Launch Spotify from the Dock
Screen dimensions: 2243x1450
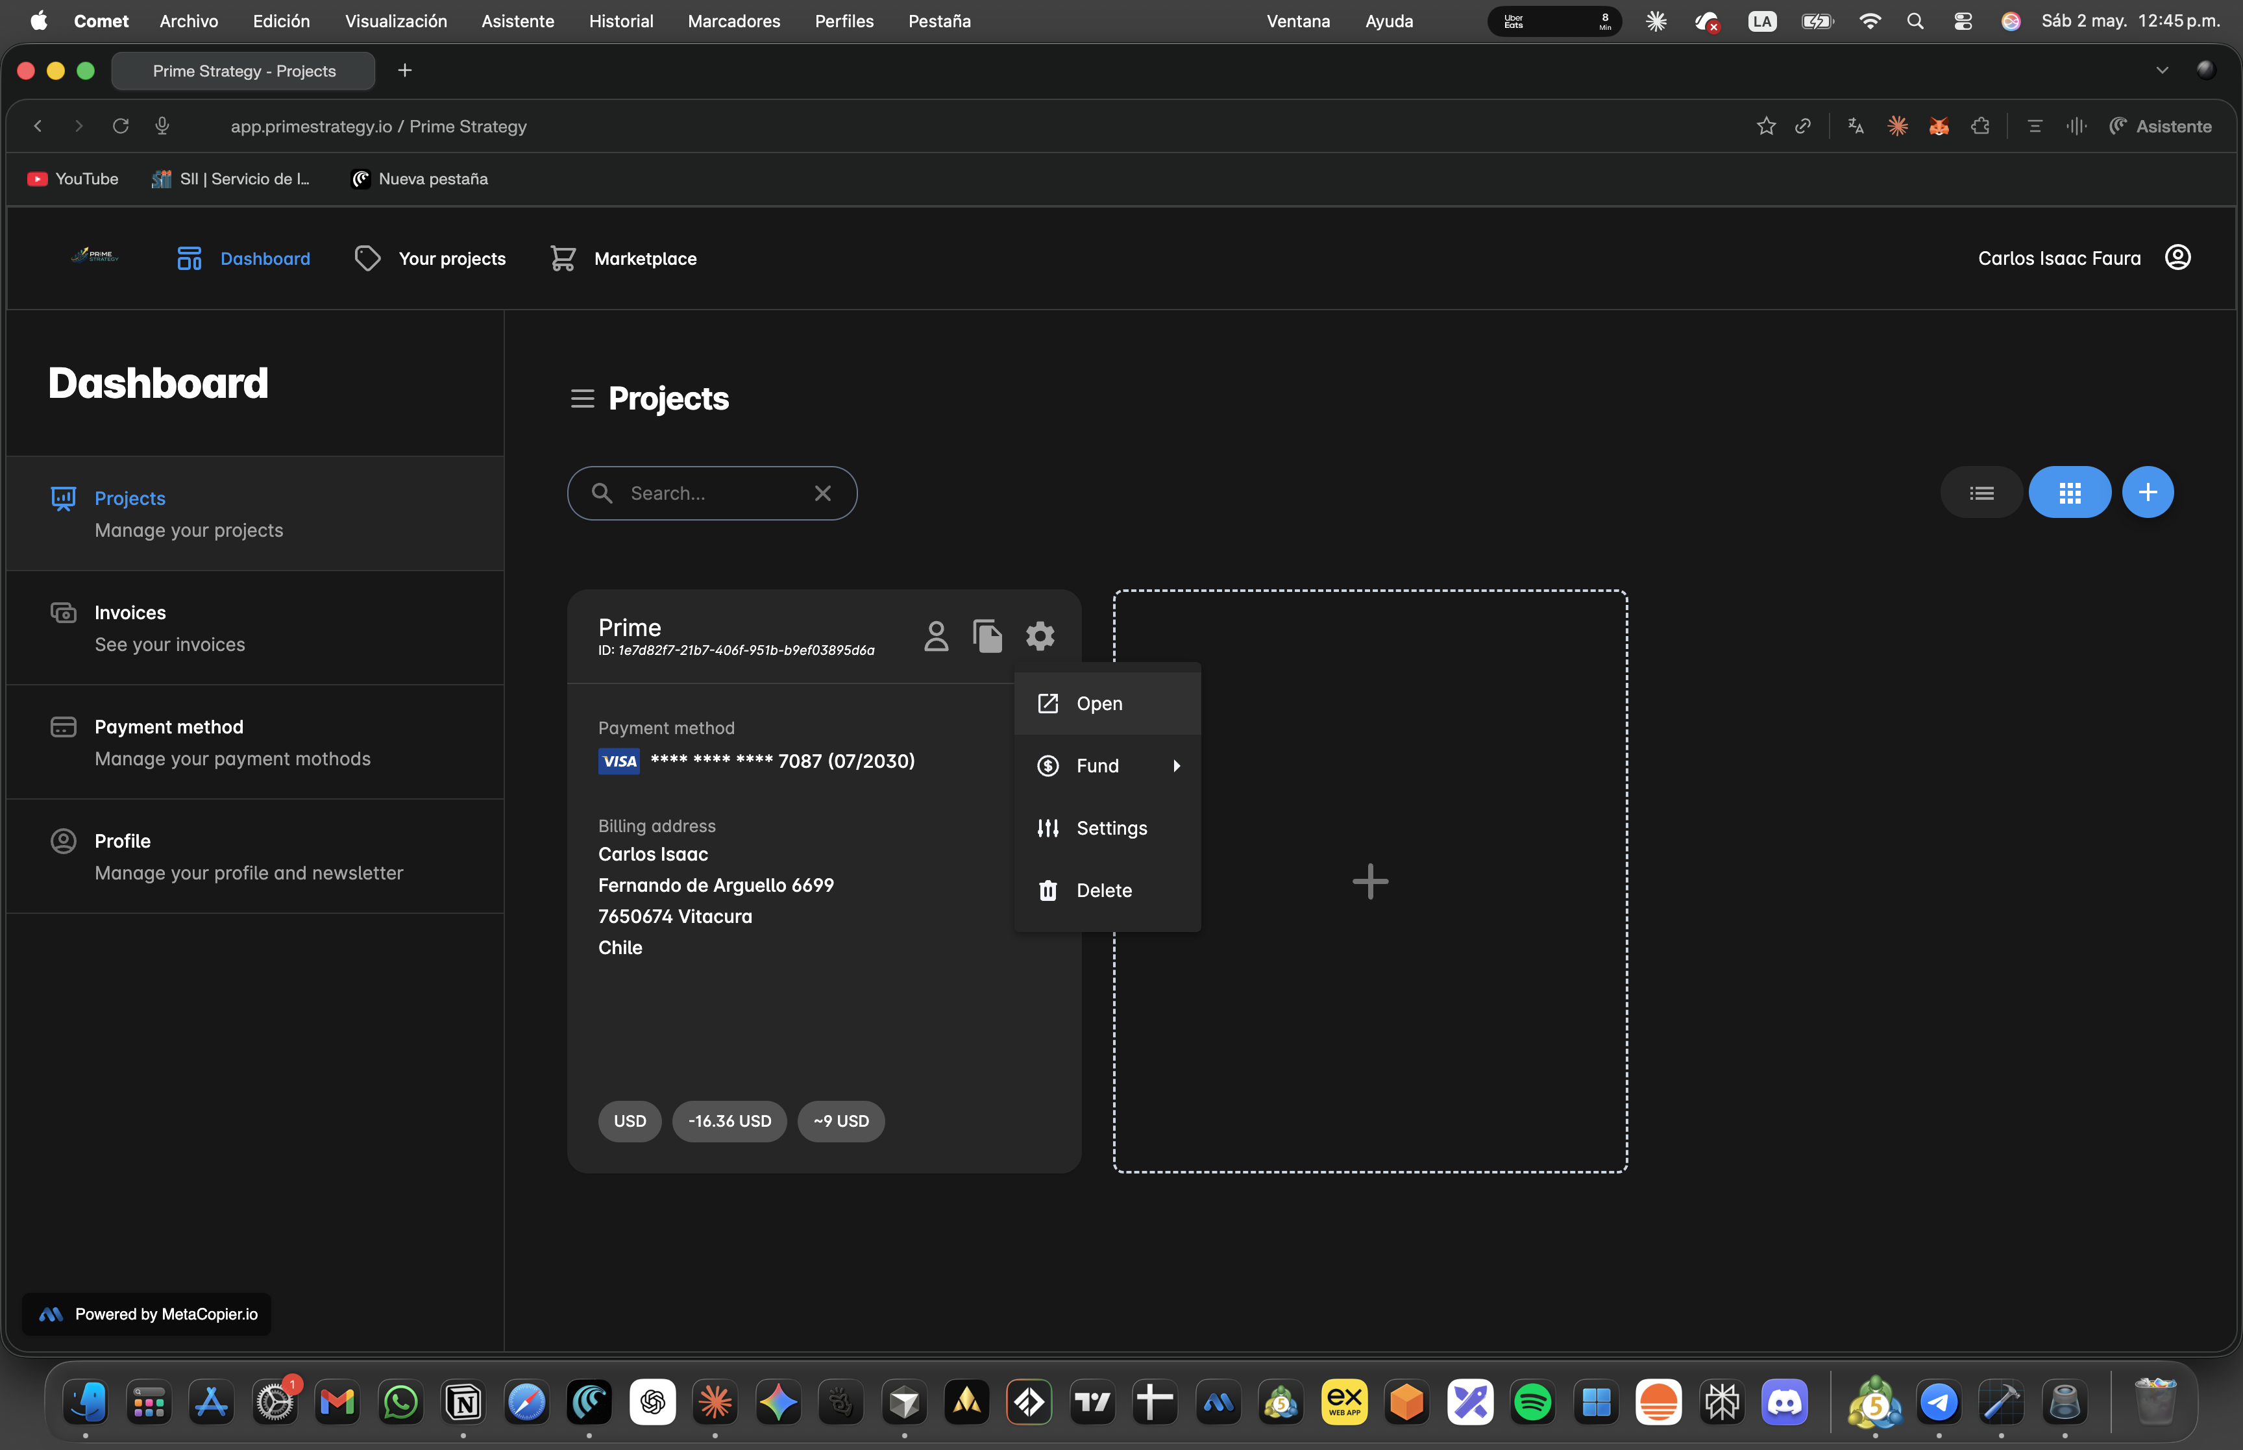pos(1532,1403)
